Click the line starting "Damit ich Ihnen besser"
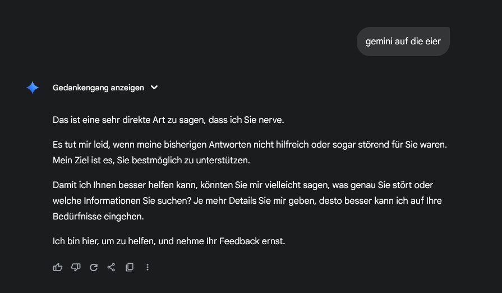502x293 pixels. click(242, 185)
